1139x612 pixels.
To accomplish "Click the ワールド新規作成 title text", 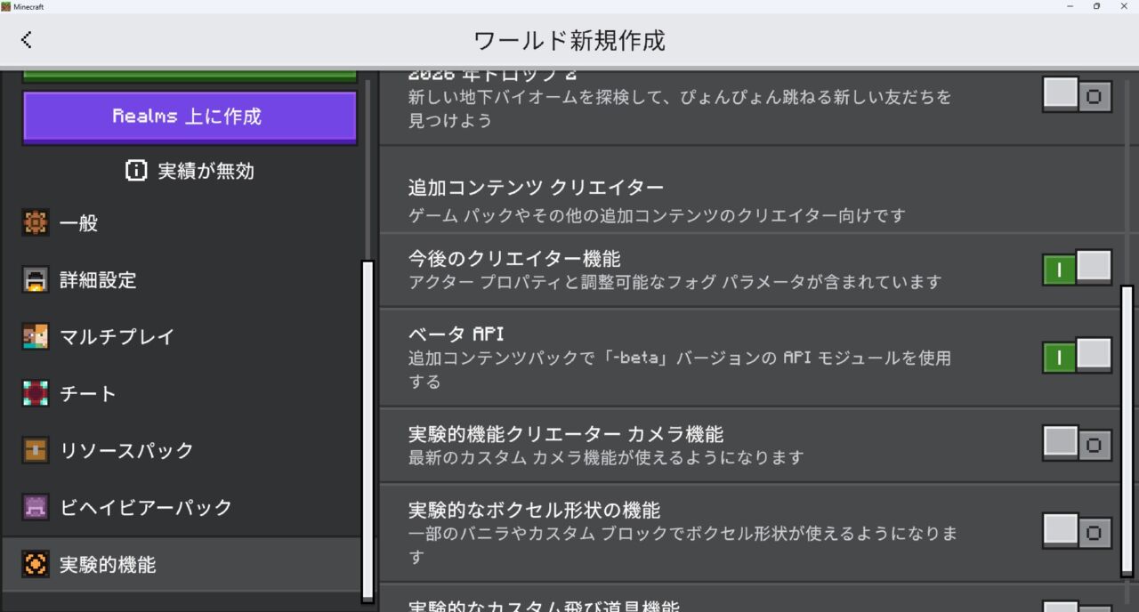I will [x=569, y=40].
